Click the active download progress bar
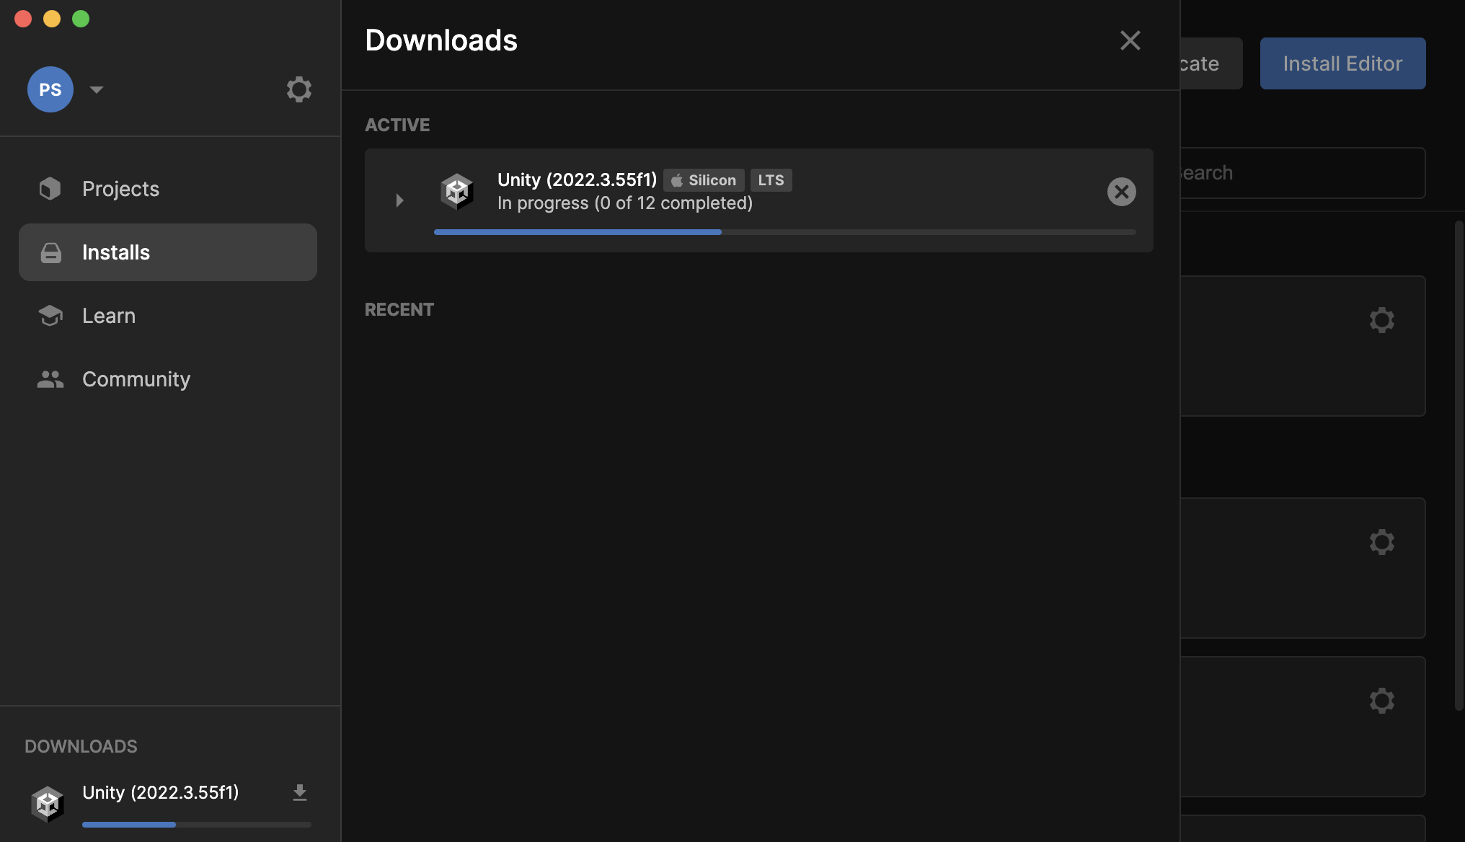The image size is (1465, 842). (784, 232)
